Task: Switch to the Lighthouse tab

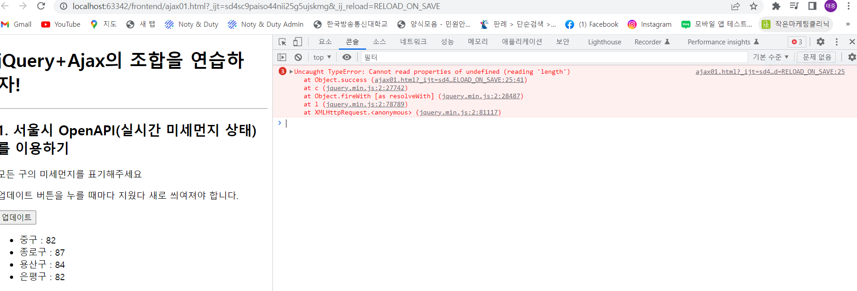Action: point(605,42)
